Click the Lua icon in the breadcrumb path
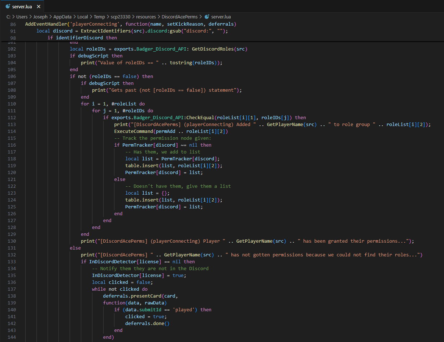The width and height of the screenshot is (444, 342). coord(207,17)
